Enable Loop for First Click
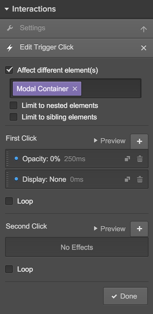 [9, 201]
